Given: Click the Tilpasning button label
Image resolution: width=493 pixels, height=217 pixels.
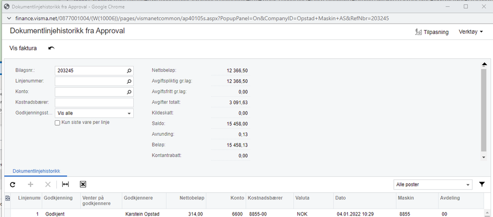Looking at the screenshot, I should point(436,32).
